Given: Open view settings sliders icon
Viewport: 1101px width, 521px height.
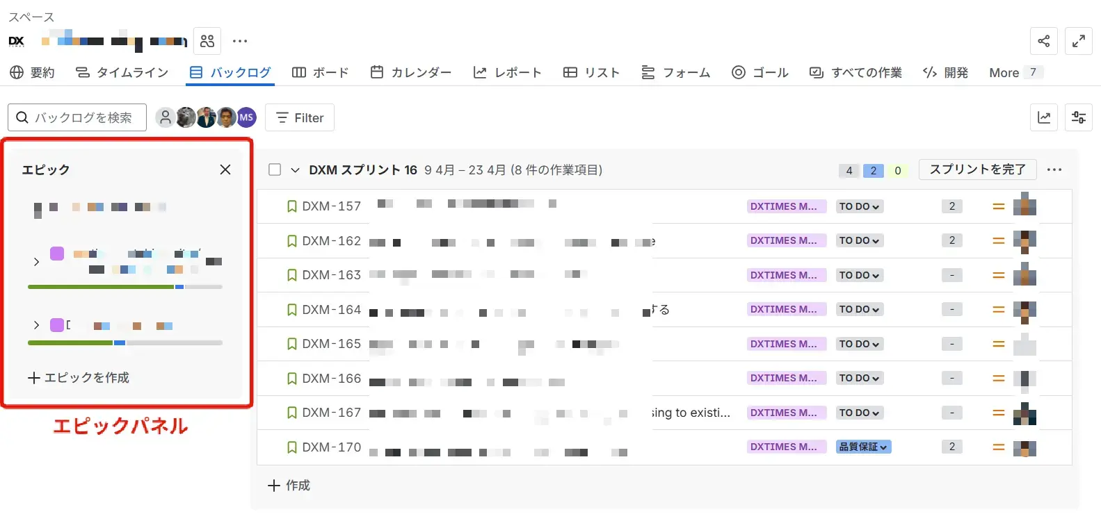Looking at the screenshot, I should (x=1078, y=117).
